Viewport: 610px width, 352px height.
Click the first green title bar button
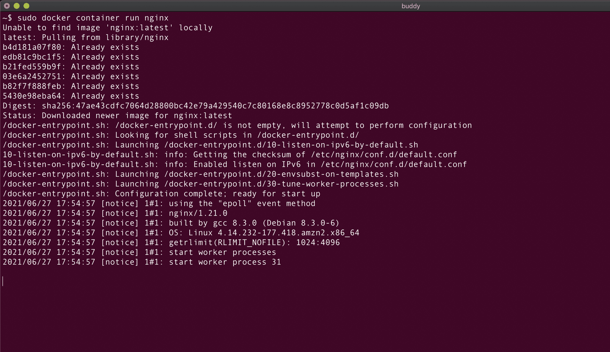click(x=17, y=6)
